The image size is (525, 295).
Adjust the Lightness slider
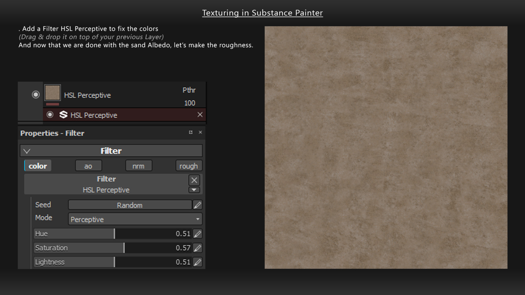click(x=113, y=262)
